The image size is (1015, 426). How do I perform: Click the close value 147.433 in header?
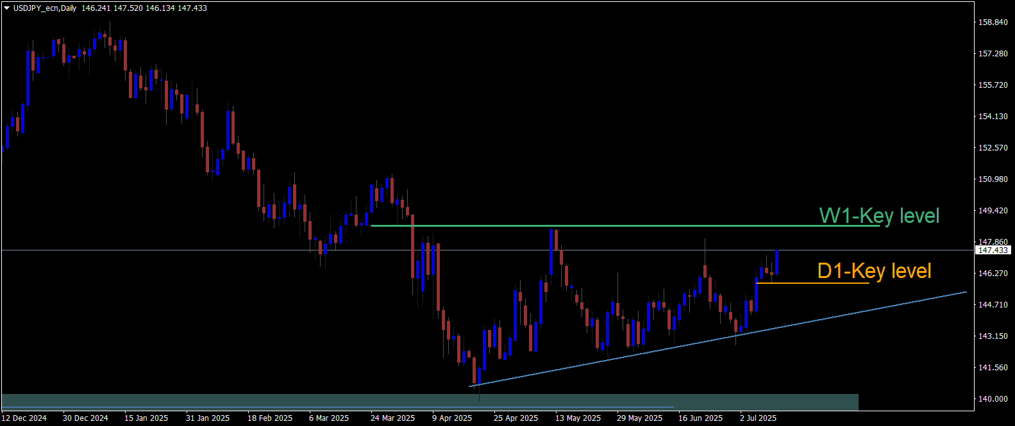(192, 8)
